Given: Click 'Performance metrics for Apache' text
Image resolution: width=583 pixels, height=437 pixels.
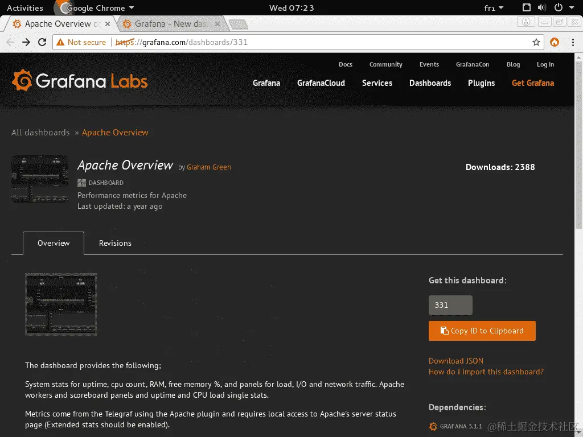Looking at the screenshot, I should point(132,196).
